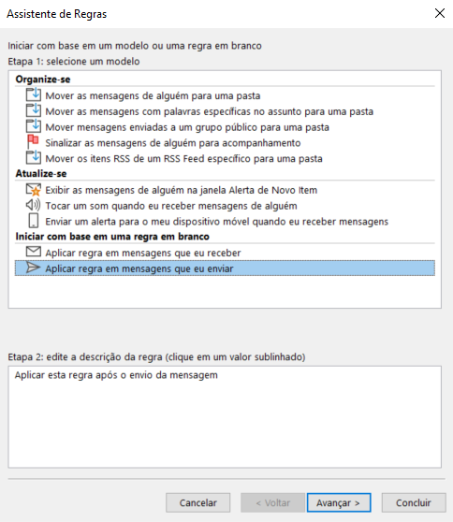Close the Assistente de Regras dialog
Image resolution: width=453 pixels, height=522 pixels.
pos(440,13)
